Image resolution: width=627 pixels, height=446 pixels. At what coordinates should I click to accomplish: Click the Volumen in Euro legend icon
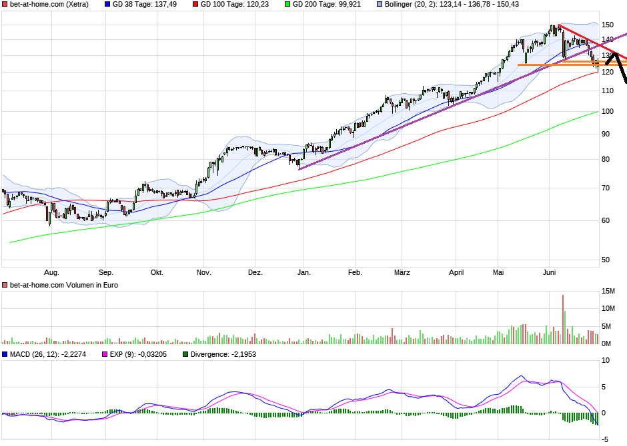click(x=4, y=284)
